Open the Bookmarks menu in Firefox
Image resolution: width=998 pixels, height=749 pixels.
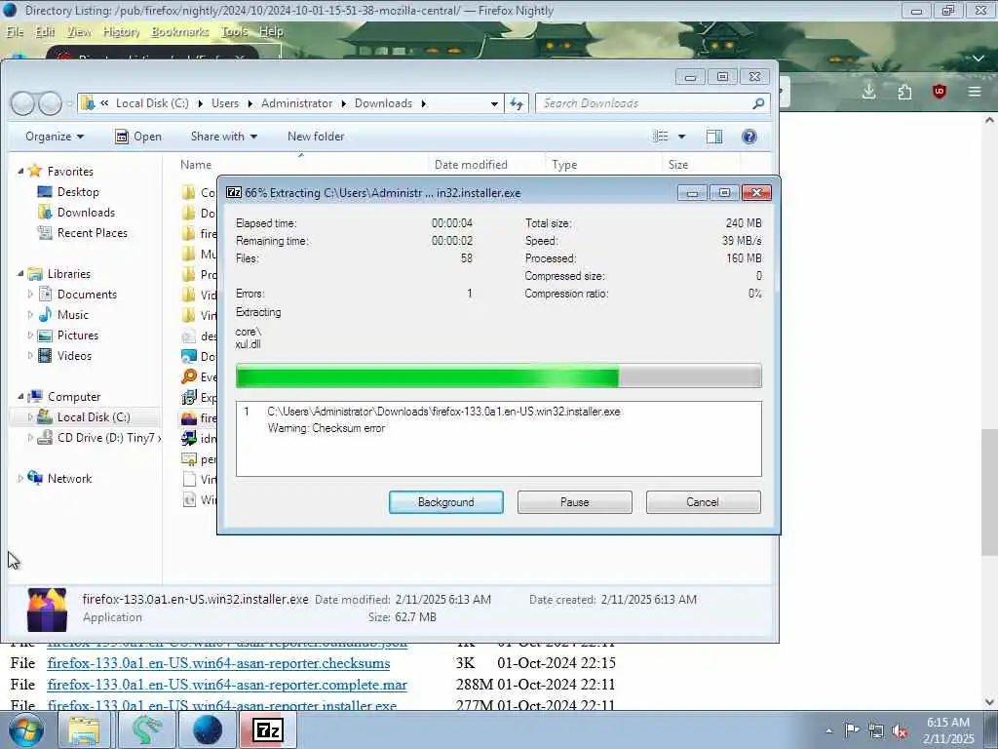click(x=179, y=31)
